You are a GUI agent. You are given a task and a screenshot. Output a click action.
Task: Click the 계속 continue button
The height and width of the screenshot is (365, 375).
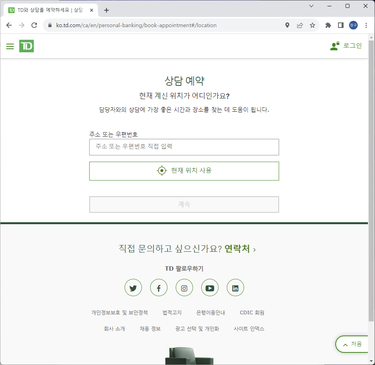click(184, 205)
